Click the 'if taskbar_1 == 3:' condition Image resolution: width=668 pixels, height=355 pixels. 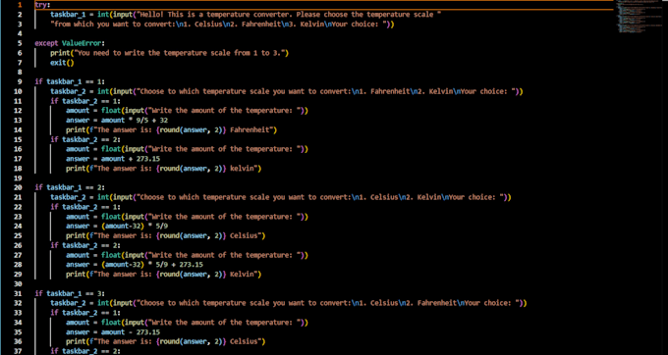70,293
